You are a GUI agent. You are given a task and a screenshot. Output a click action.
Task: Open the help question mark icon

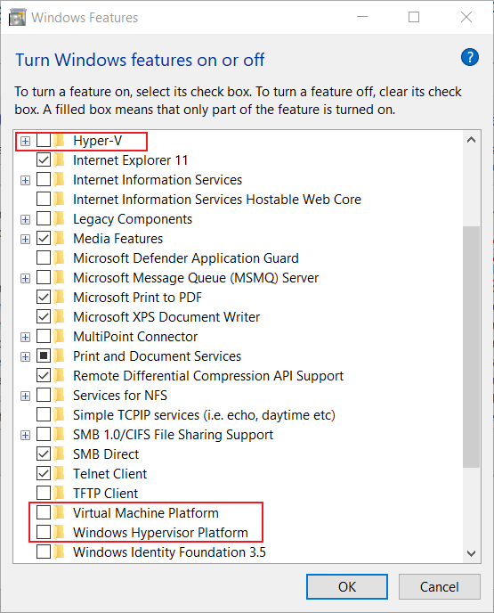tap(469, 57)
